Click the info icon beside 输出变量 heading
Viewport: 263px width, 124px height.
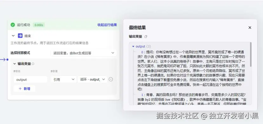33,64
